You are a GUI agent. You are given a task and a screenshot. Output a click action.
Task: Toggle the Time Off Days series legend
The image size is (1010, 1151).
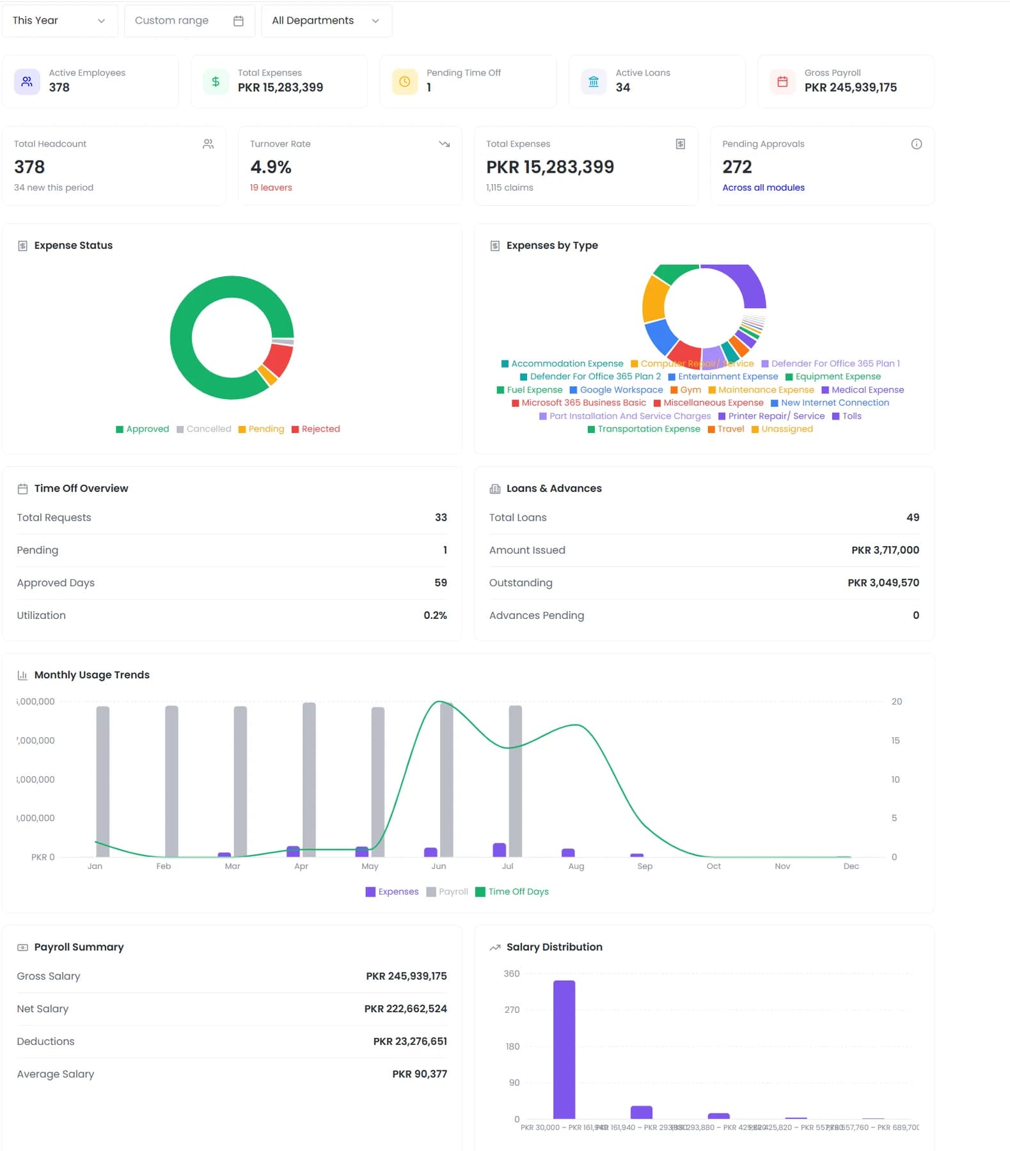(512, 891)
